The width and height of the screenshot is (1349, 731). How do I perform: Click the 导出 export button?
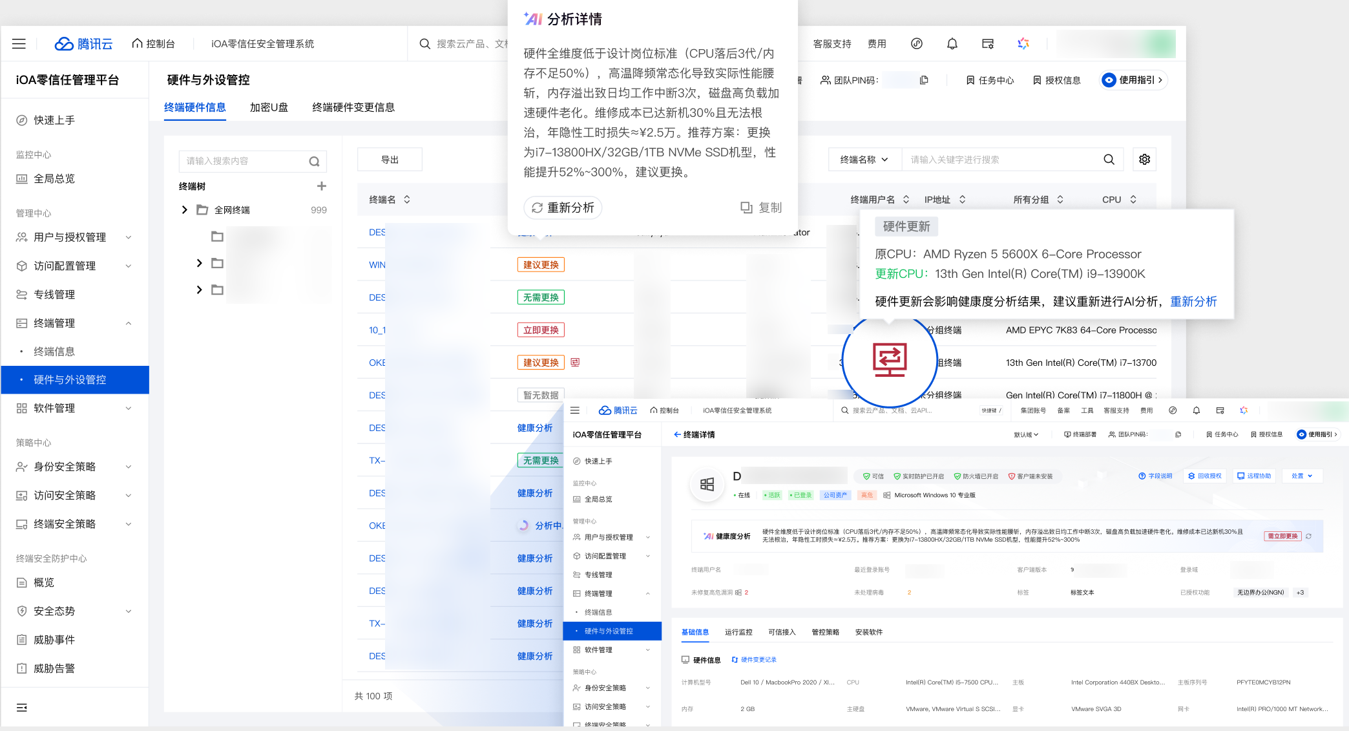point(390,160)
